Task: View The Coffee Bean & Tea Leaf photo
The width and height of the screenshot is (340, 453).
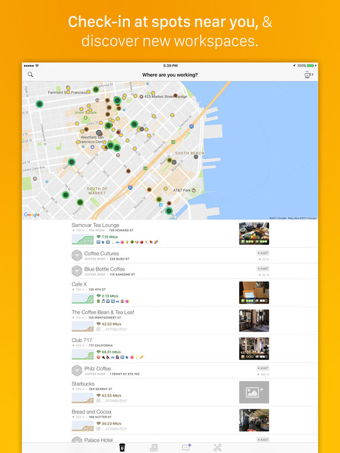Action: [254, 321]
